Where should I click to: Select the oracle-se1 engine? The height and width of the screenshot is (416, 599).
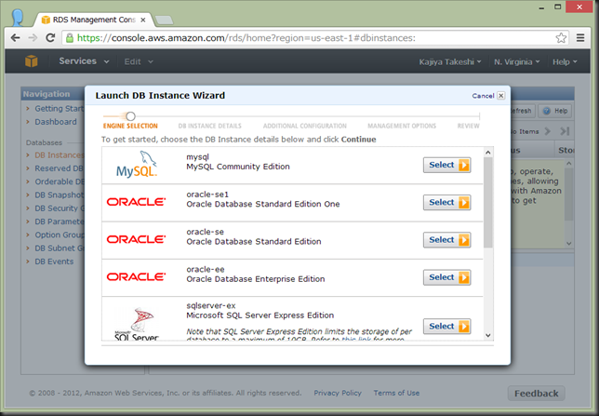point(447,202)
